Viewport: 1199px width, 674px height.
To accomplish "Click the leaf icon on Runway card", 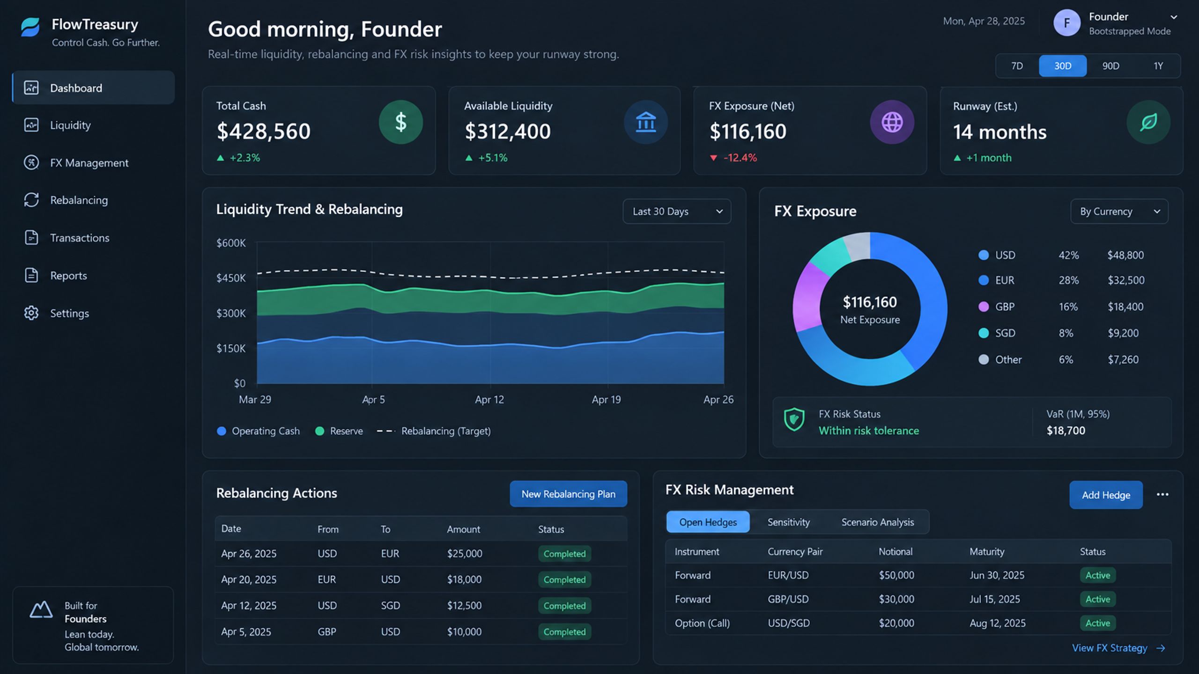I will tap(1148, 122).
